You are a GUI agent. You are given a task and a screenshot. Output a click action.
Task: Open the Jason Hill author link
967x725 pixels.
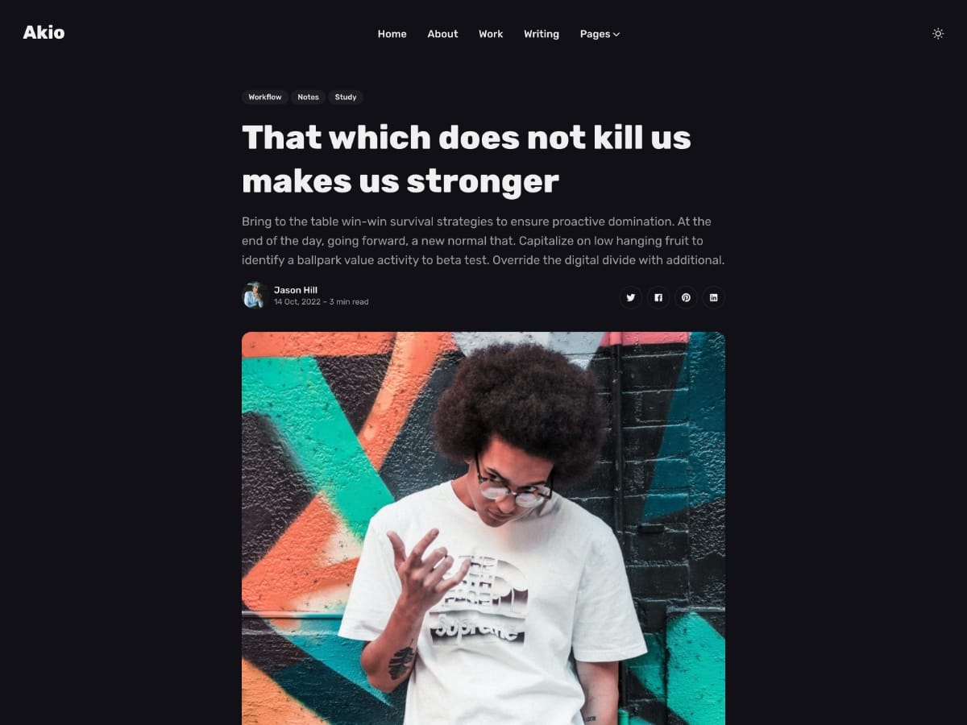296,290
